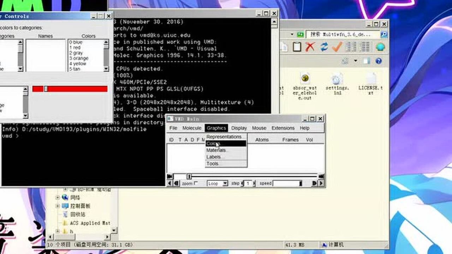Expand the 网络 tree node

[58, 198]
